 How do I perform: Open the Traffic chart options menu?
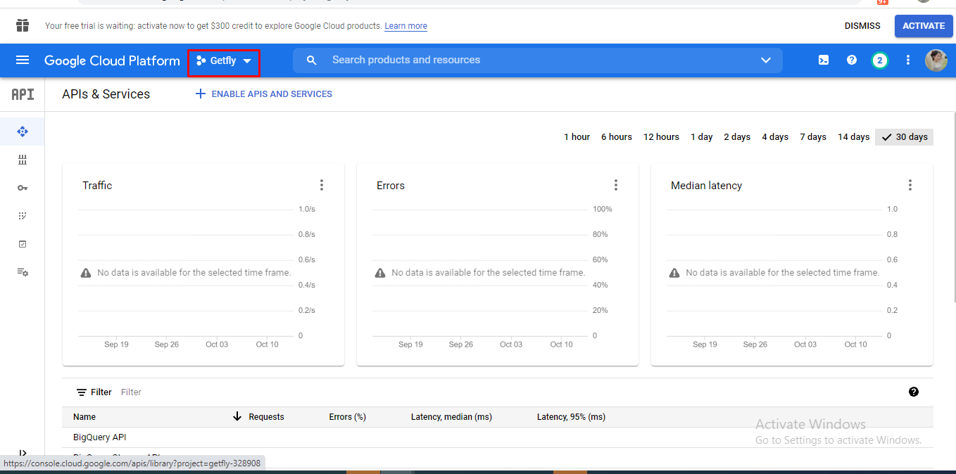point(322,185)
